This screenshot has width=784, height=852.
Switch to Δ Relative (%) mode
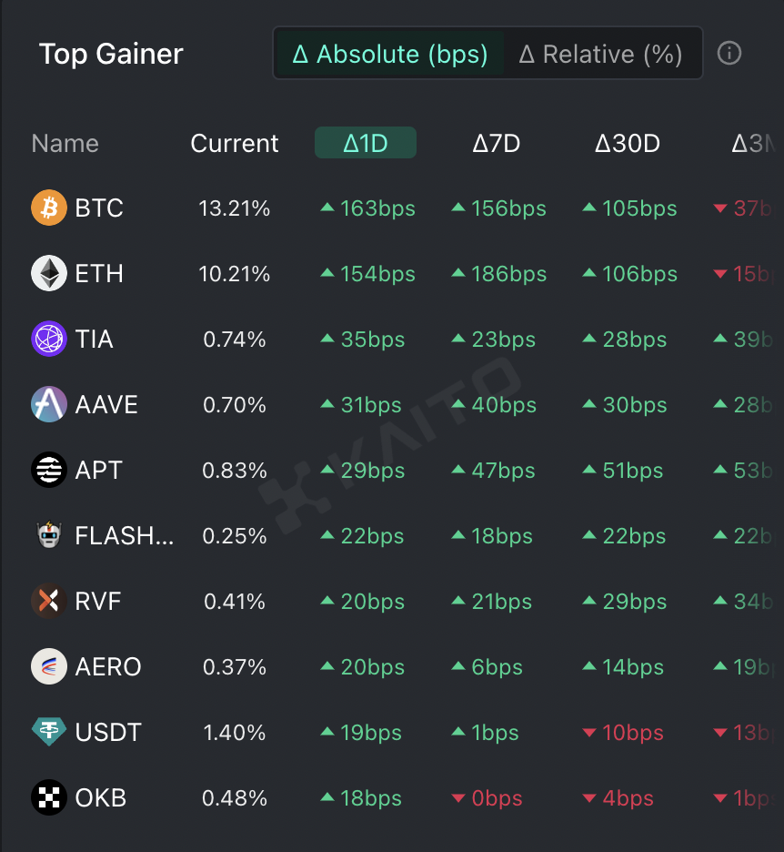[600, 55]
